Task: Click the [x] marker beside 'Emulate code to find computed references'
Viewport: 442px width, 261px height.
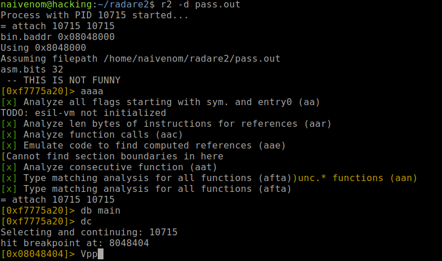Action: (9, 146)
